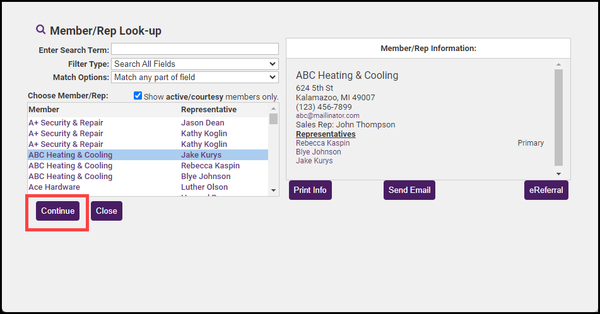Click the magnifying glass search icon

40,30
